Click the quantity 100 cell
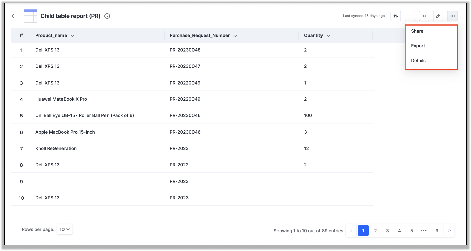This screenshot has width=471, height=251. coord(308,116)
